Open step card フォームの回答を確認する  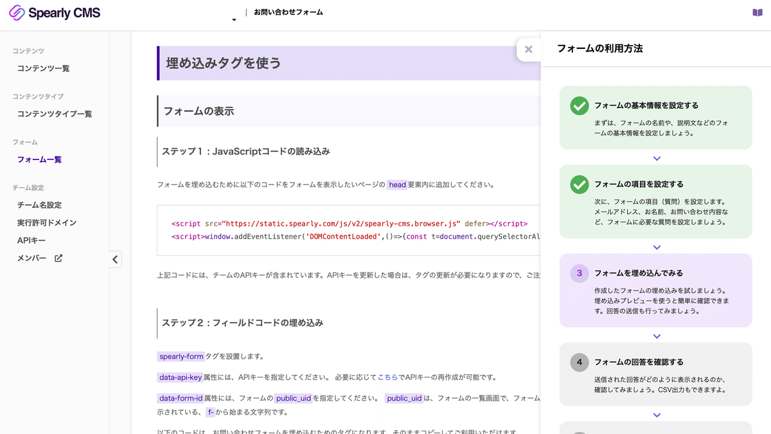[656, 374]
